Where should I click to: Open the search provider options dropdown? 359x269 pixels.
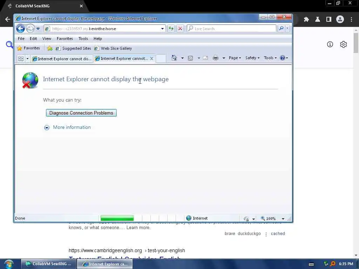pos(287,28)
